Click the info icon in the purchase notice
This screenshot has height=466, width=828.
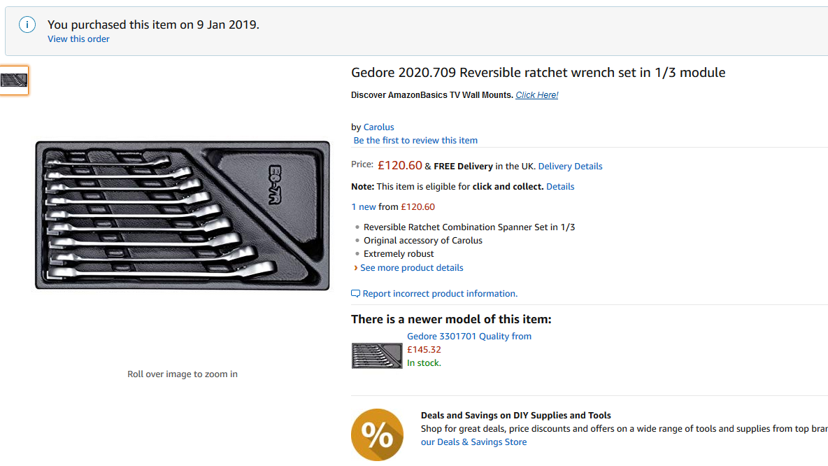27,24
